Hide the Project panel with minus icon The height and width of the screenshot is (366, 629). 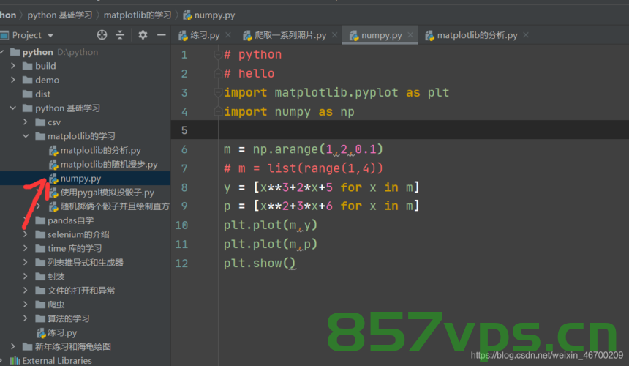tap(161, 35)
